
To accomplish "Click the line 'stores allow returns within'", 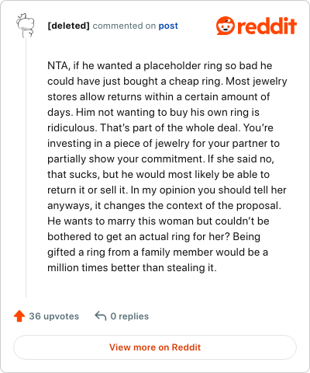I will pos(158,96).
